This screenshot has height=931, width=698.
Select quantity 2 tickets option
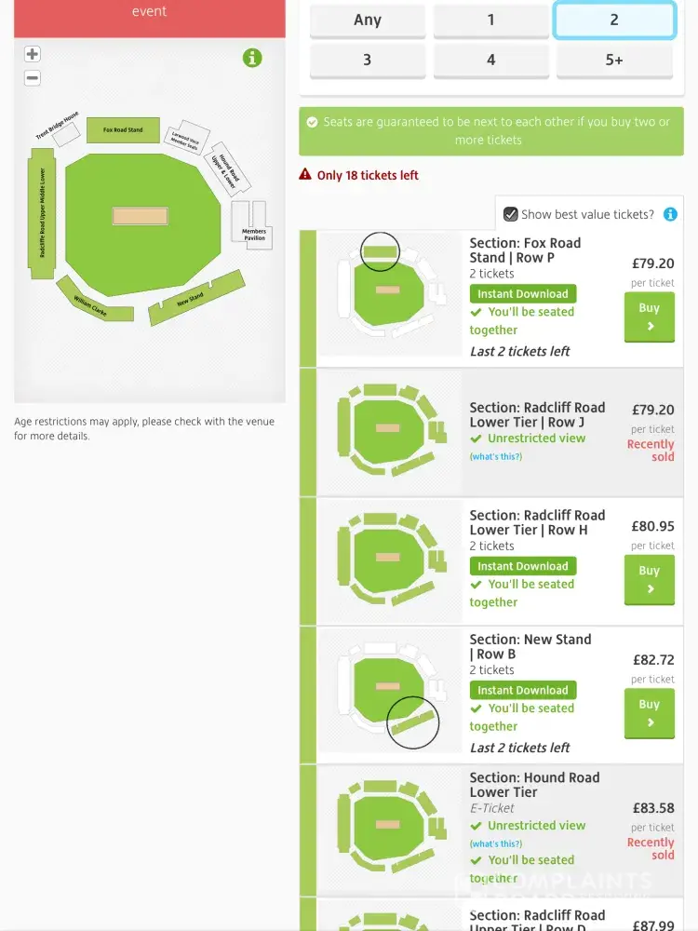(x=614, y=20)
